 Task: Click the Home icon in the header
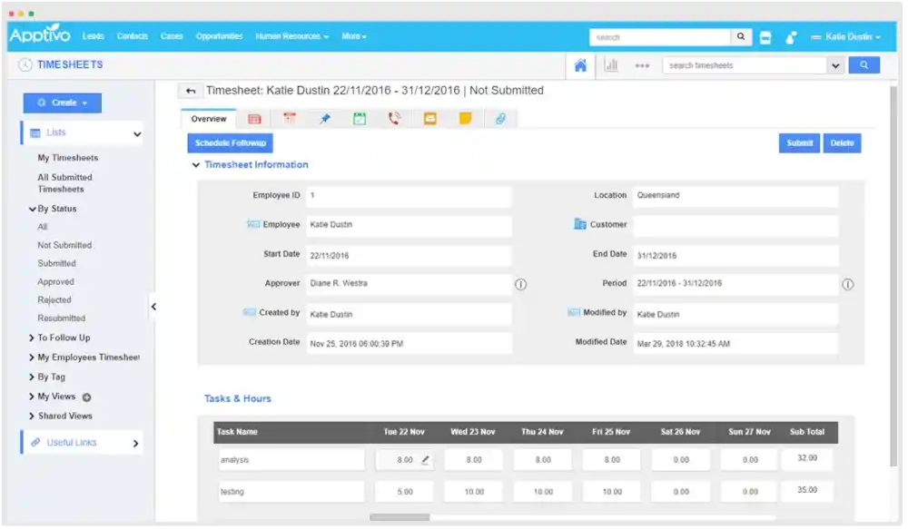click(x=579, y=64)
